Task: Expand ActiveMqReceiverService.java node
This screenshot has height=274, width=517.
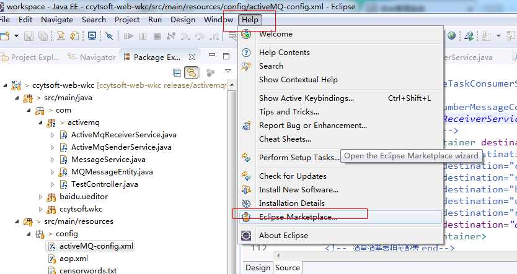Action: point(52,135)
